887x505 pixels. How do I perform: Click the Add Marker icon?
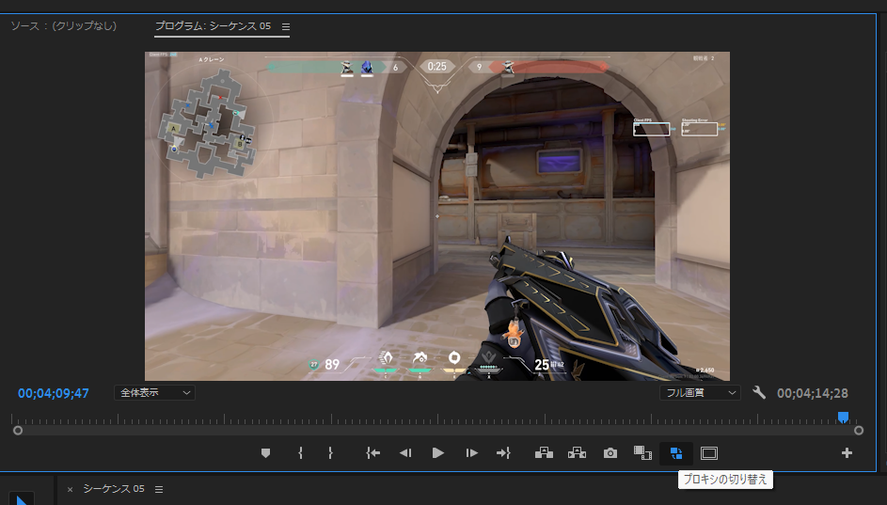(265, 453)
